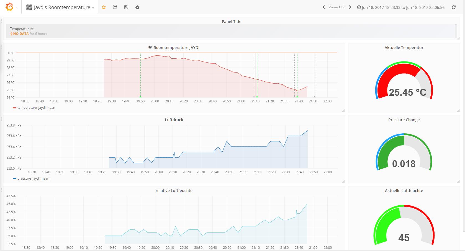
Task: Open Roomtemperature JAYDI panel title menu
Action: [176, 47]
